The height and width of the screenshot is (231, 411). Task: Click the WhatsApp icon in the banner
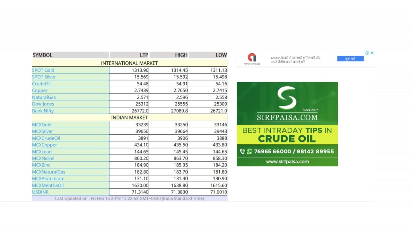tap(249, 151)
